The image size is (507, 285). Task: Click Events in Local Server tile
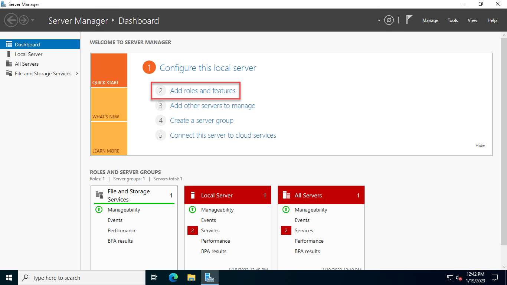[209, 220]
